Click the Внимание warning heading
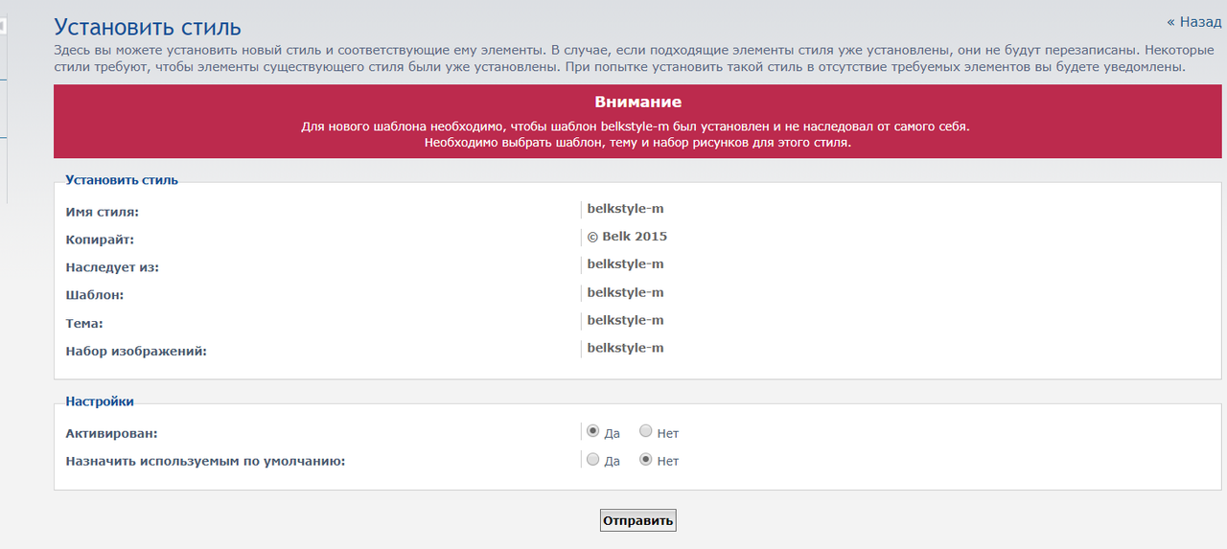The image size is (1227, 549). pyautogui.click(x=638, y=103)
